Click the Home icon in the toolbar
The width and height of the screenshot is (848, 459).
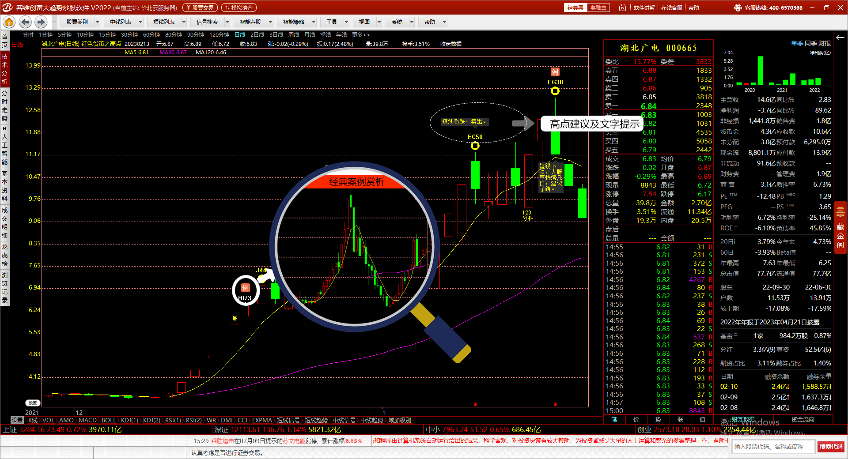(9, 22)
